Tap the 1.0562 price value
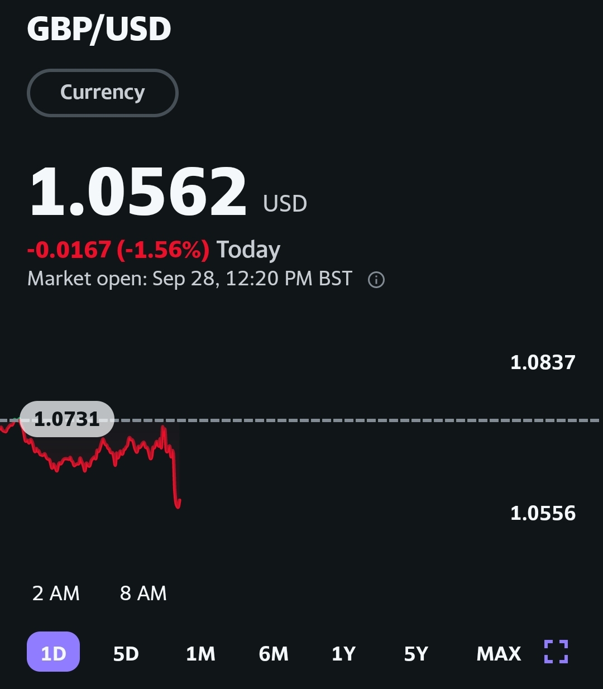 pyautogui.click(x=137, y=192)
